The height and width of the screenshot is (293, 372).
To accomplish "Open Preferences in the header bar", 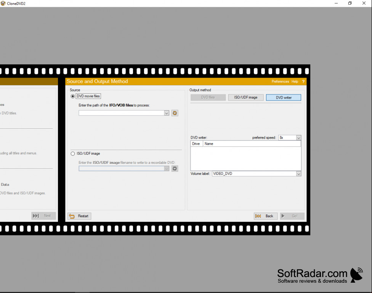I will pyautogui.click(x=280, y=82).
